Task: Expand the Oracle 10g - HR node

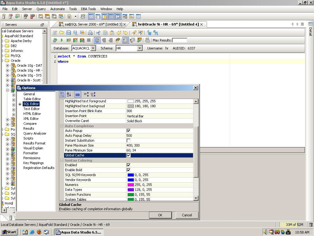Action: pyautogui.click(x=7, y=70)
